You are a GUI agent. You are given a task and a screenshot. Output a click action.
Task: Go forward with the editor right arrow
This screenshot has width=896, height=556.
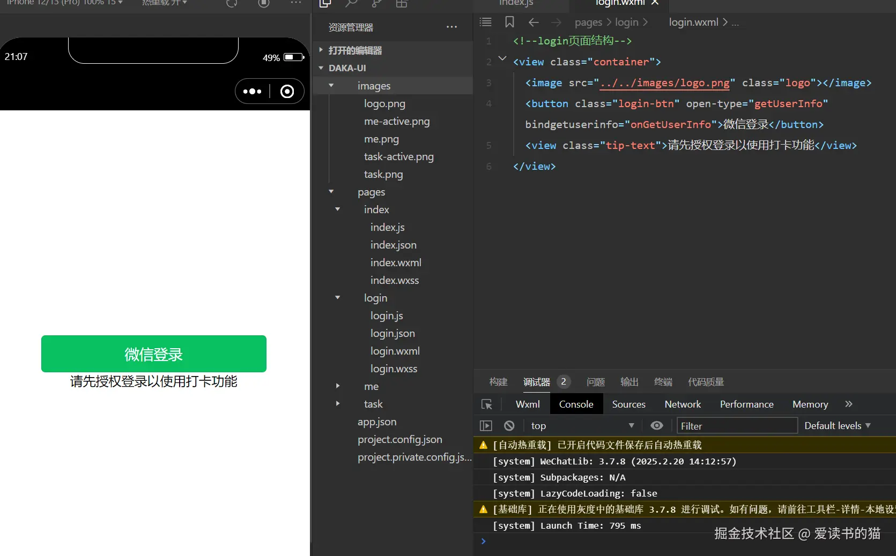[x=556, y=22]
